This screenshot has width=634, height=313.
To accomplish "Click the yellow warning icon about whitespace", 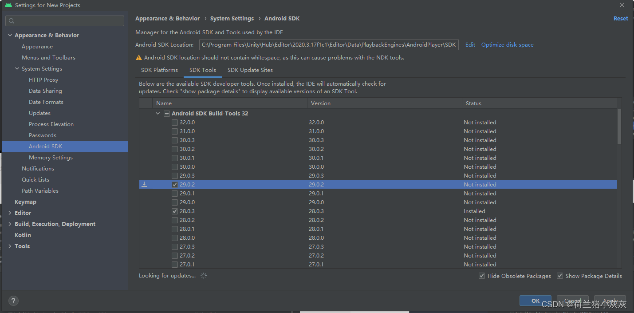I will click(x=139, y=58).
